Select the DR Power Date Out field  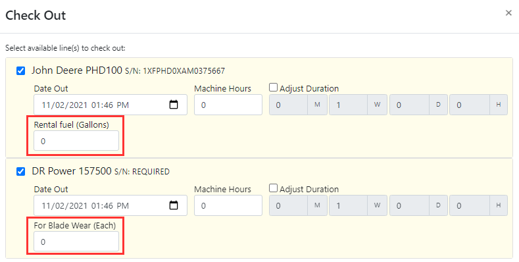111,205
